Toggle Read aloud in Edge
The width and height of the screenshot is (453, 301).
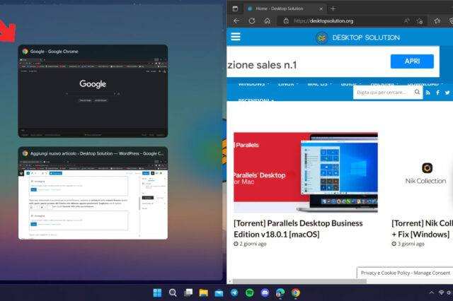point(407,20)
